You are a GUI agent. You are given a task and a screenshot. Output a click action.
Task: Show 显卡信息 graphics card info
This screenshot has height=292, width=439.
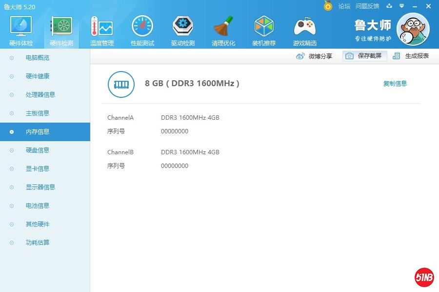point(38,169)
